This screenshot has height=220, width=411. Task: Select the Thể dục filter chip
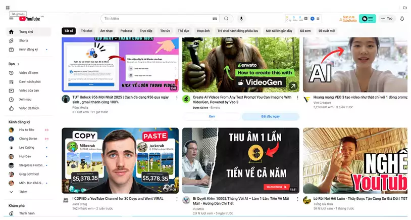click(x=183, y=31)
